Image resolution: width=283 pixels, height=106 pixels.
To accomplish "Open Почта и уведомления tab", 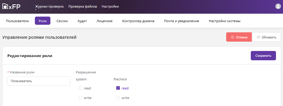I will (x=182, y=21).
